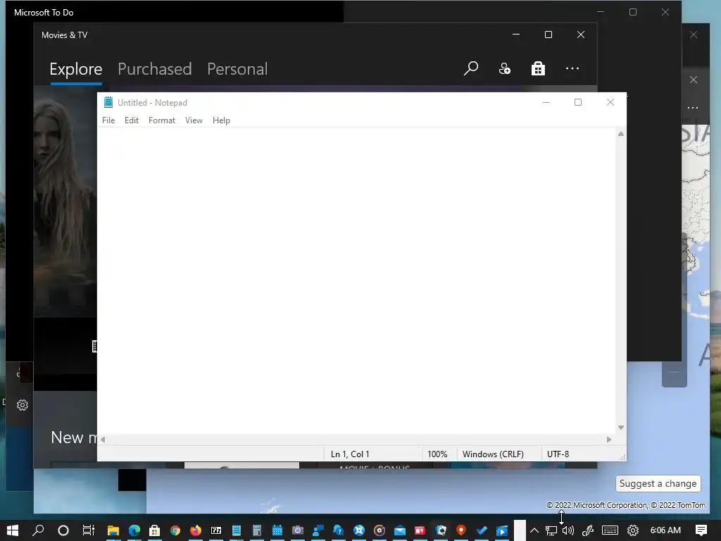Image resolution: width=721 pixels, height=541 pixels.
Task: Open the Windows Start menu
Action: (13, 530)
